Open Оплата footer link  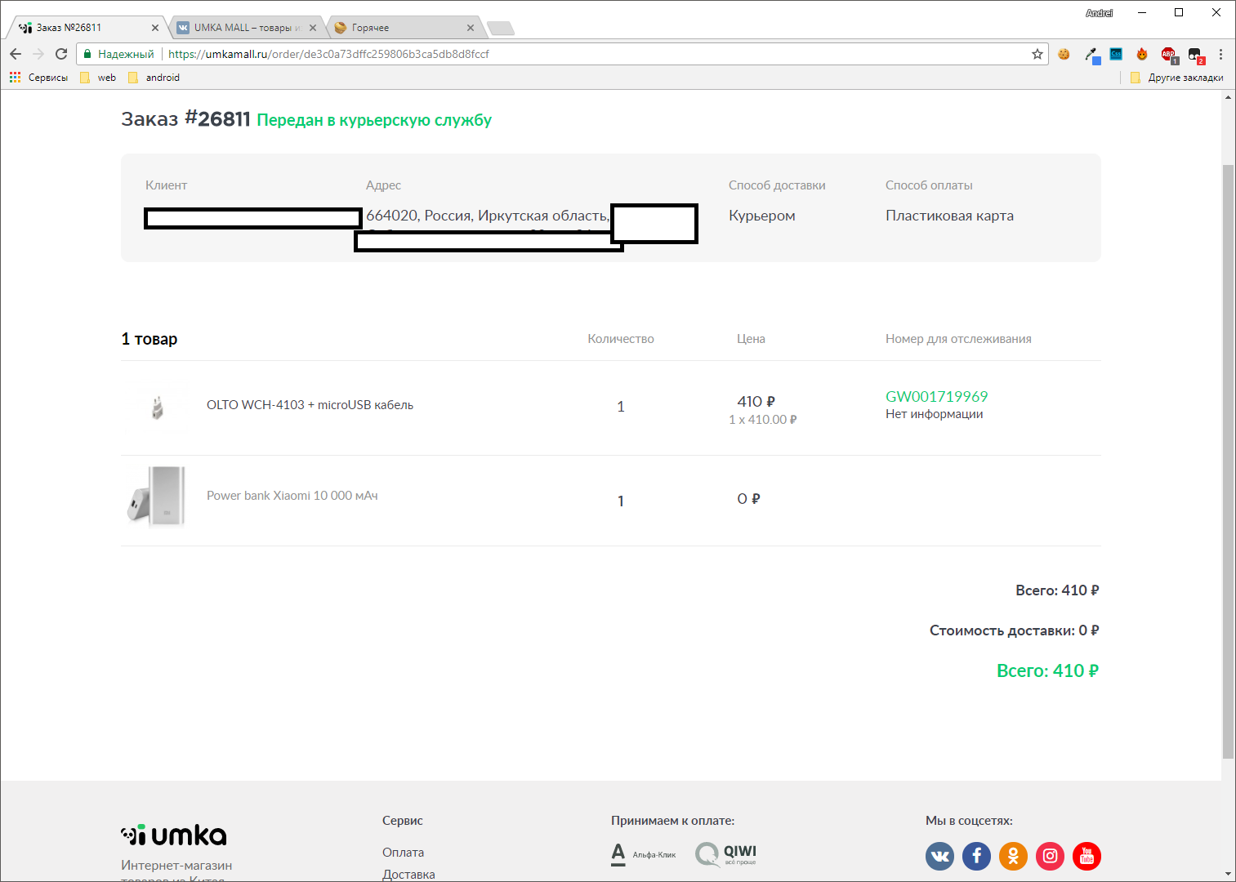pos(403,853)
